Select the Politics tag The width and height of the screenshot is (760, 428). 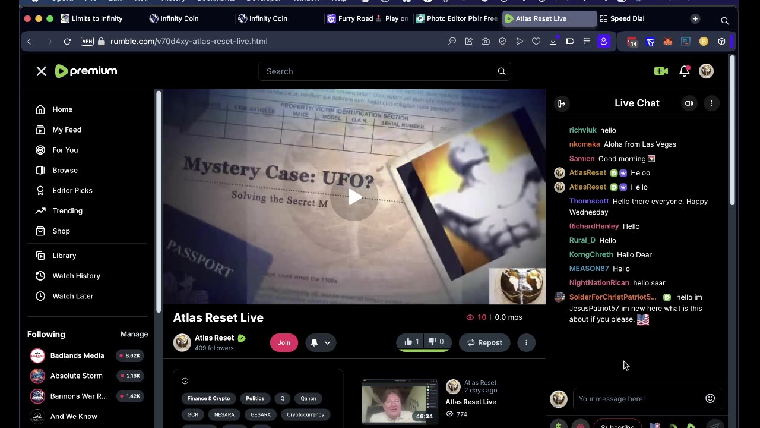click(x=255, y=398)
